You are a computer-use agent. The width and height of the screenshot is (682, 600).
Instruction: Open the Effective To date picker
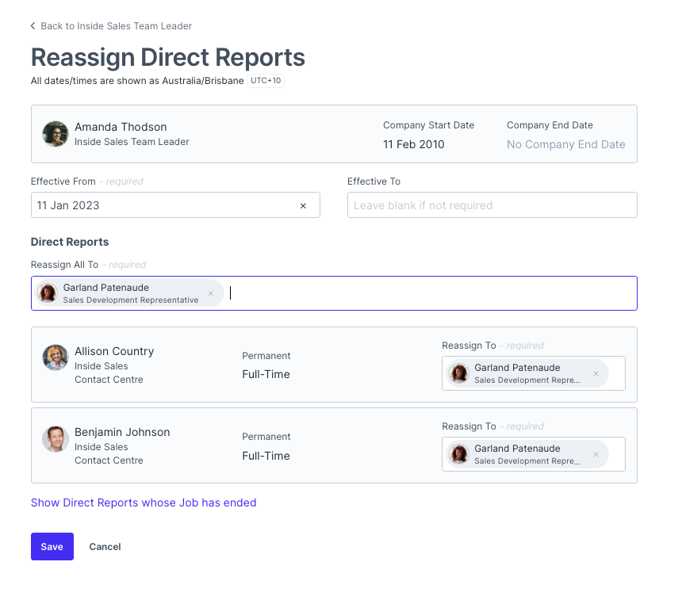(x=492, y=204)
